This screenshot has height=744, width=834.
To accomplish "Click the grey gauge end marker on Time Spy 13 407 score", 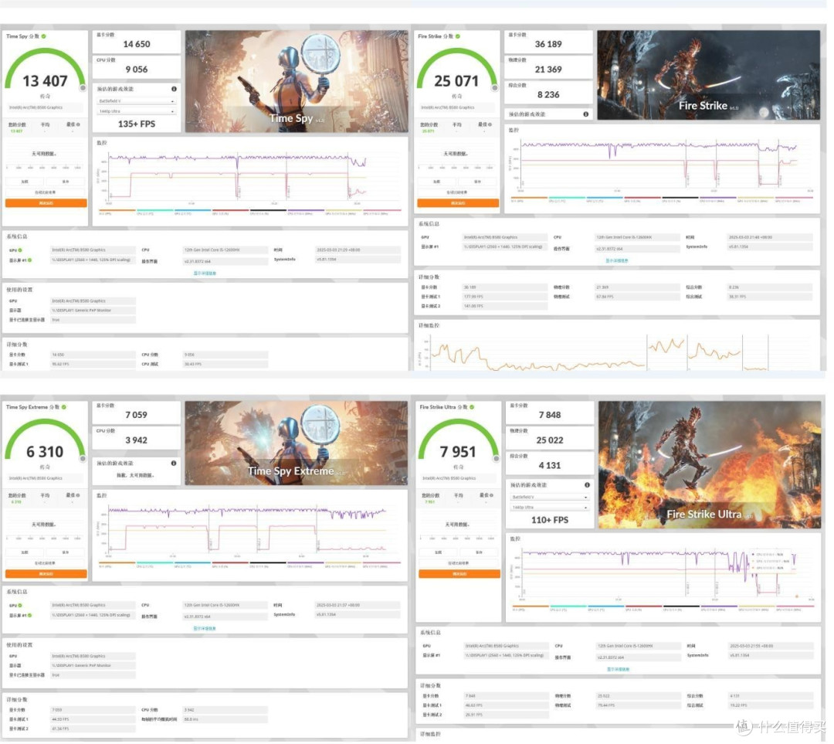I will [x=83, y=88].
